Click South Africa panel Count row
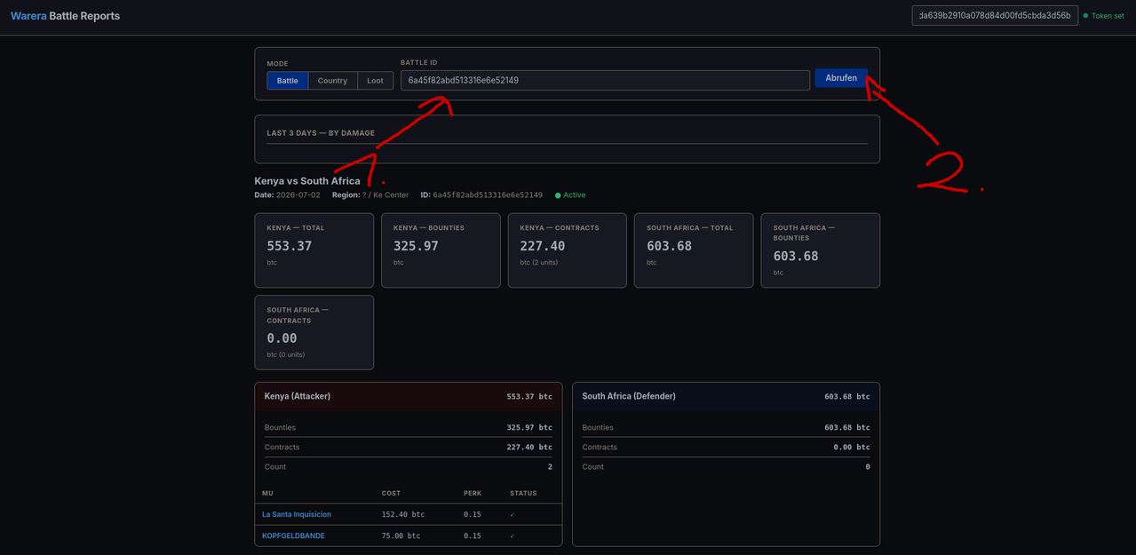1136x555 pixels. tap(726, 466)
